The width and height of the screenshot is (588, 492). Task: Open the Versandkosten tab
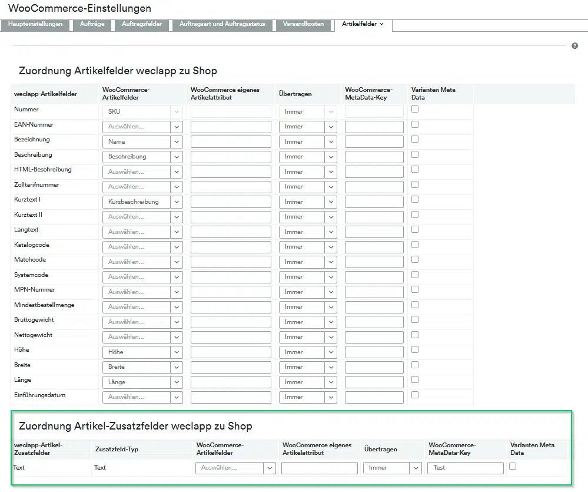(303, 24)
